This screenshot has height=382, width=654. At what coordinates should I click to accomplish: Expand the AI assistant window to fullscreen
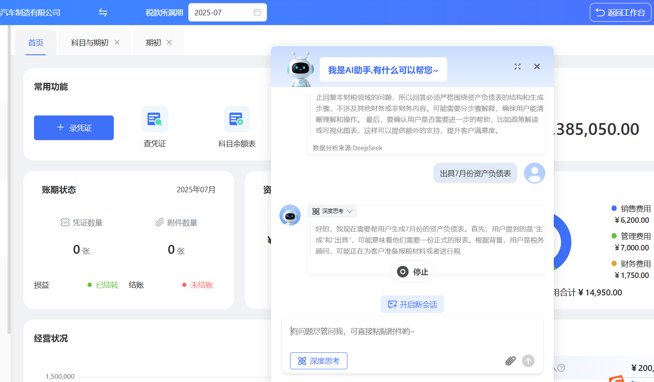click(x=517, y=67)
